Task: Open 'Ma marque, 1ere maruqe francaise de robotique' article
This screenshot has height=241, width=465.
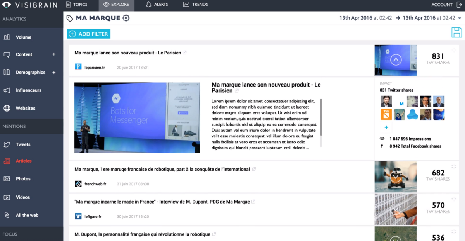Action: point(162,169)
